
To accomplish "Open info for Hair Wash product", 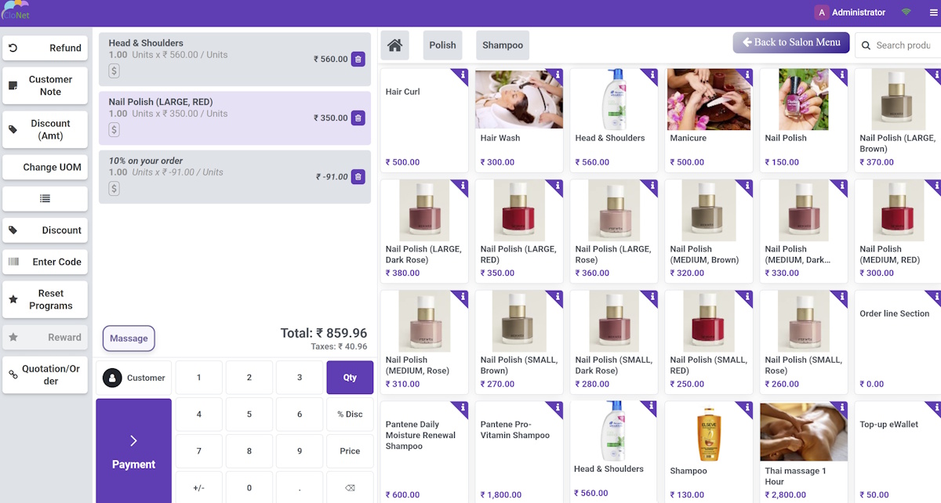I will pyautogui.click(x=557, y=75).
